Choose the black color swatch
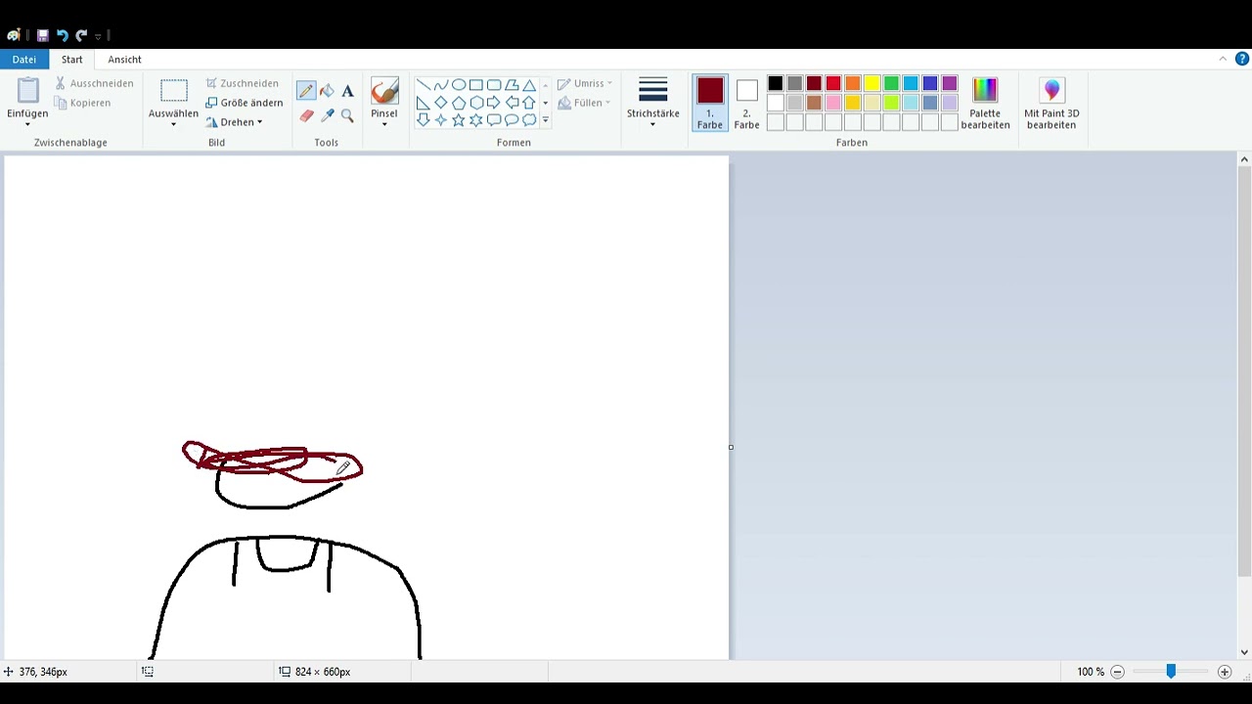Viewport: 1252px width, 704px height. click(x=775, y=83)
